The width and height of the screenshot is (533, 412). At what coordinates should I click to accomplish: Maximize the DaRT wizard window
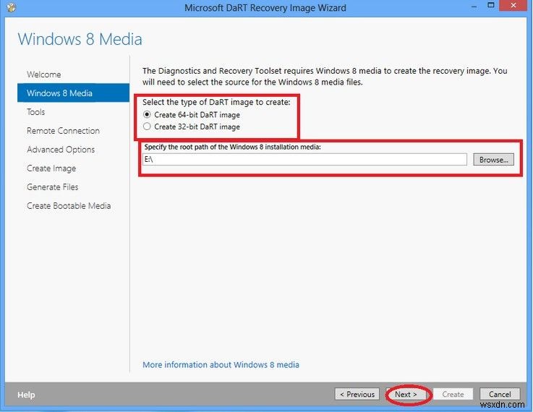coord(491,6)
